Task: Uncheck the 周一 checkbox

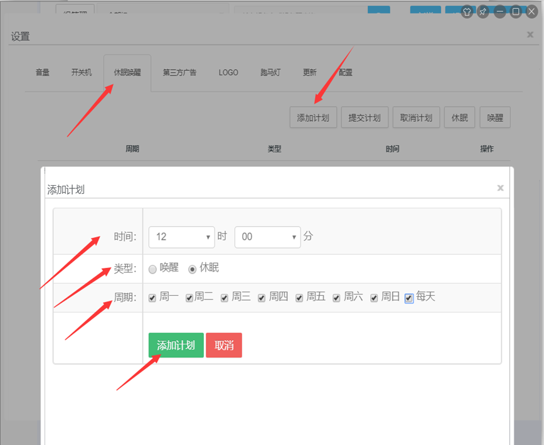Action: (152, 298)
